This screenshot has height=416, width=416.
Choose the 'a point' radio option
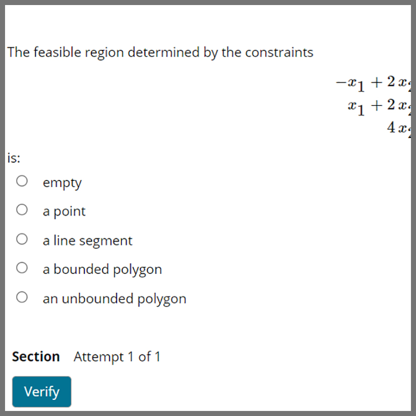pos(22,210)
